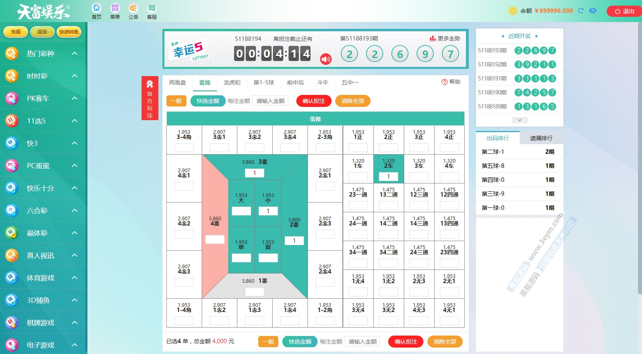
Task: Toggle the top 快选金额 quick amount button
Action: 208,101
